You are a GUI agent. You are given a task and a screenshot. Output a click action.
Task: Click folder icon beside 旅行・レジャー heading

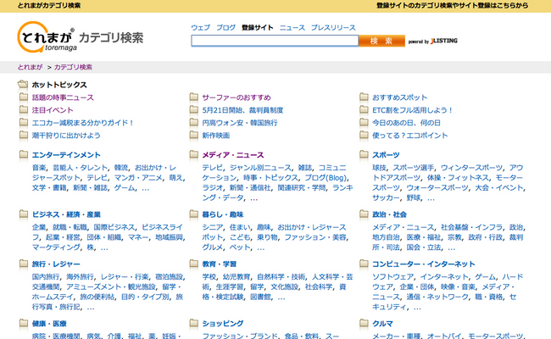tap(24, 264)
